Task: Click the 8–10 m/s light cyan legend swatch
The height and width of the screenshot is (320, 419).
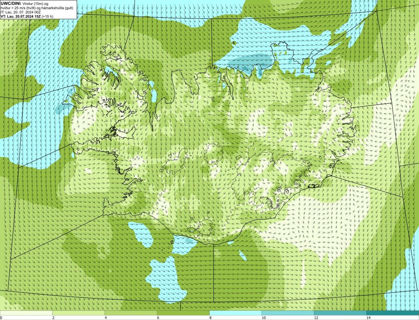Action: click(236, 313)
